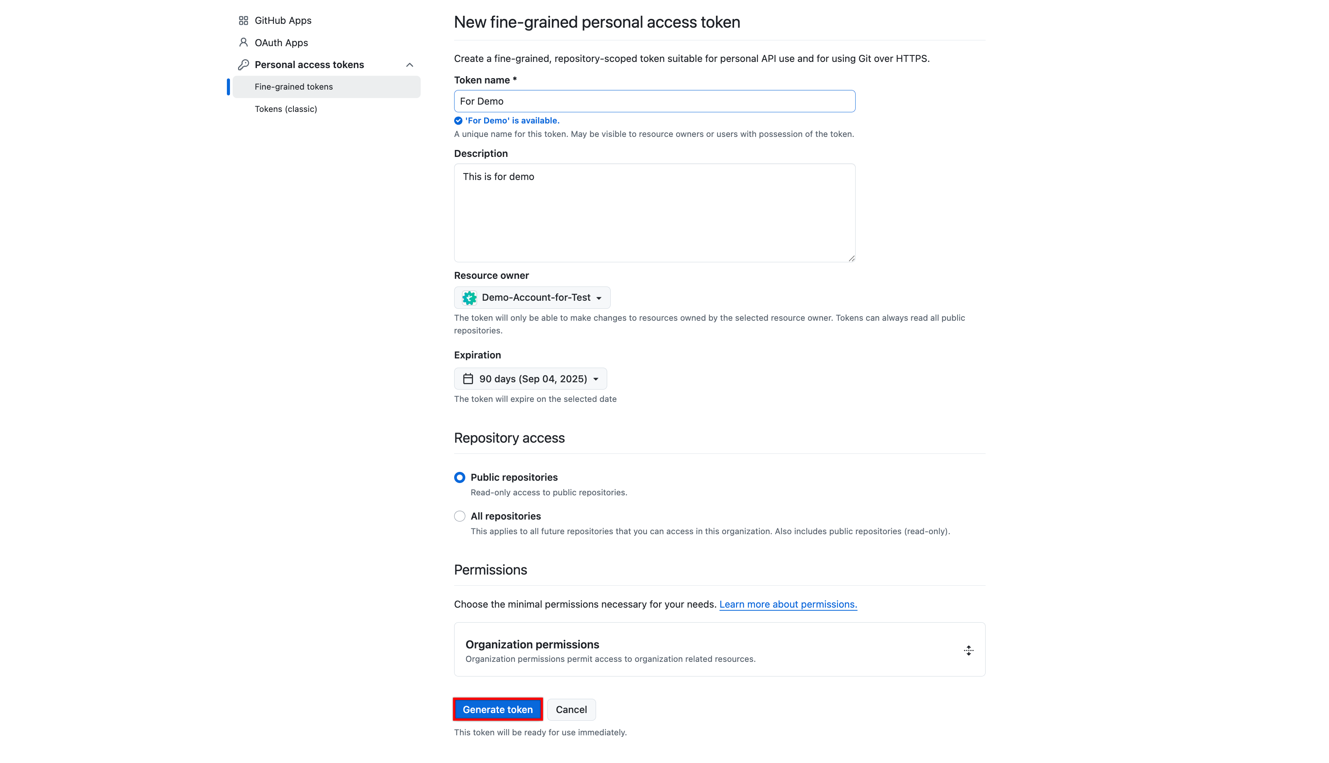Collapse the Personal access tokens section
The height and width of the screenshot is (763, 1329).
point(409,65)
